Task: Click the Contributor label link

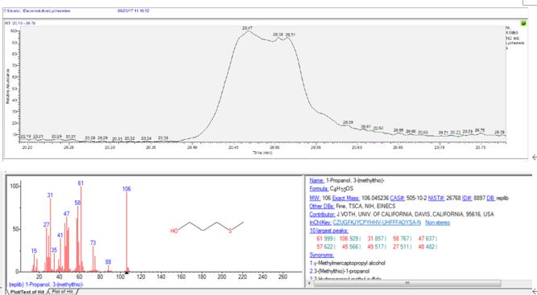Action: pos(322,215)
